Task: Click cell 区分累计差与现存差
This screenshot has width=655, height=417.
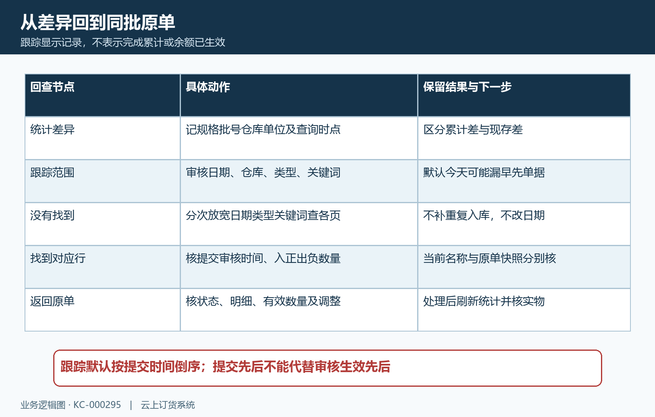Action: (524, 138)
